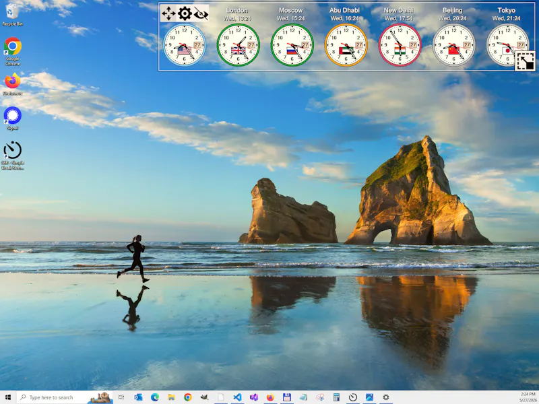
Task: Click the Tokyo clock with Japanese flag
Action: tap(507, 45)
